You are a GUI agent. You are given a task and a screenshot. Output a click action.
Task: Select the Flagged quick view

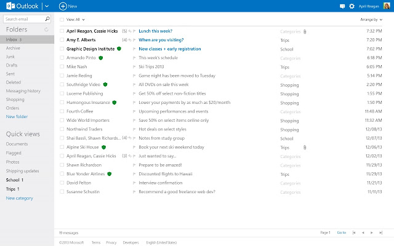pyautogui.click(x=15, y=153)
